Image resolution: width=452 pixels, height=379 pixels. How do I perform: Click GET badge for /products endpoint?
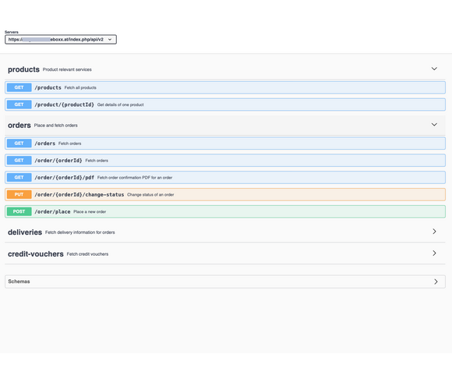(x=19, y=87)
